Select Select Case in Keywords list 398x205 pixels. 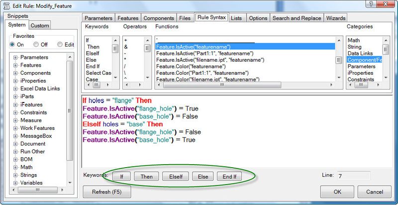pyautogui.click(x=99, y=73)
